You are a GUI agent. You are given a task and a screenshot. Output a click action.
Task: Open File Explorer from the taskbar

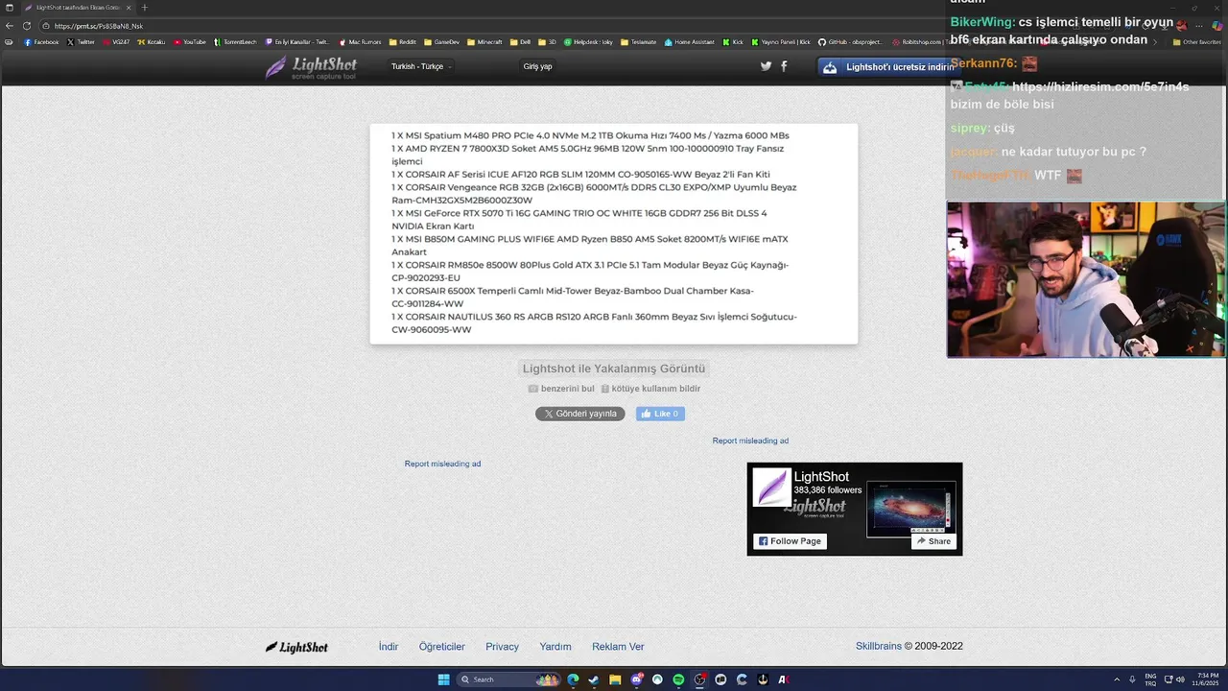coord(615,679)
